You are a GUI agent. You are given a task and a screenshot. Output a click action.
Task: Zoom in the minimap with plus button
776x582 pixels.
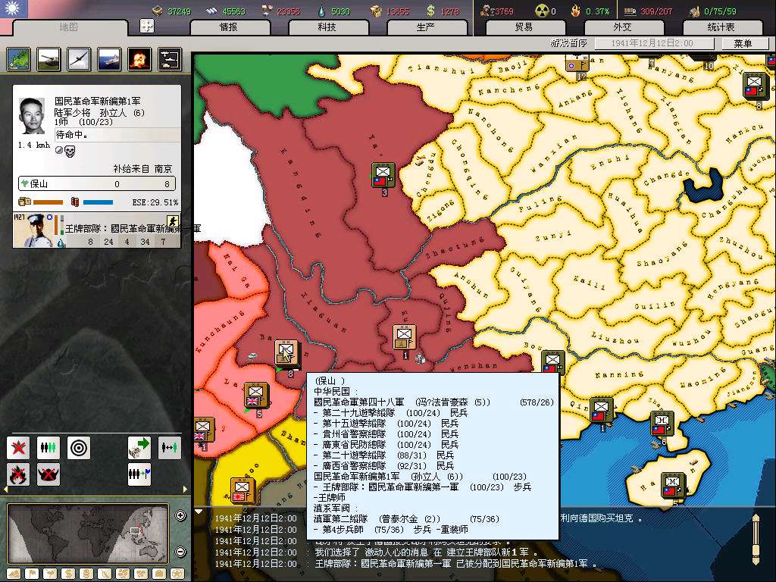pos(180,516)
